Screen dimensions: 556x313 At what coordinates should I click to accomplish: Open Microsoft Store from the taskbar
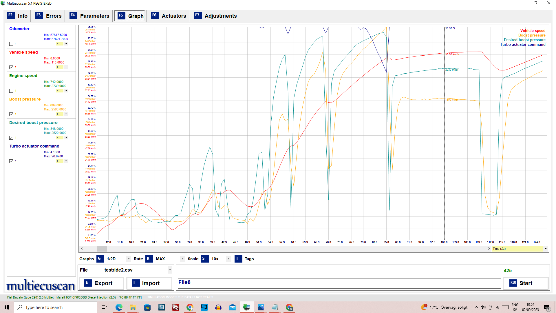tap(147, 307)
